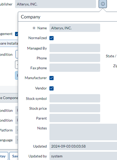Click the Company popup title
Viewport: 117px width, 160px height.
click(31, 17)
